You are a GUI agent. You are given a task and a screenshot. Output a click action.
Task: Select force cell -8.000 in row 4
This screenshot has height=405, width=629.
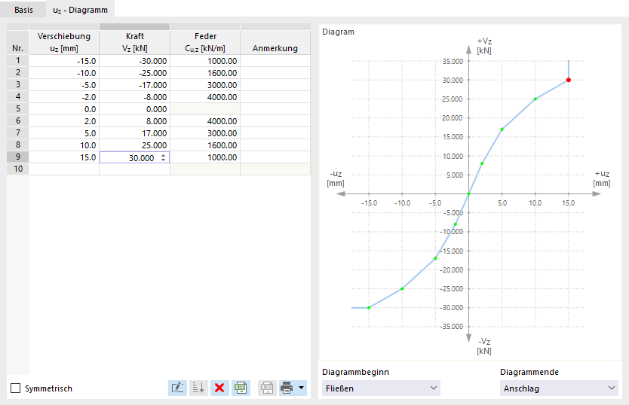click(x=135, y=97)
